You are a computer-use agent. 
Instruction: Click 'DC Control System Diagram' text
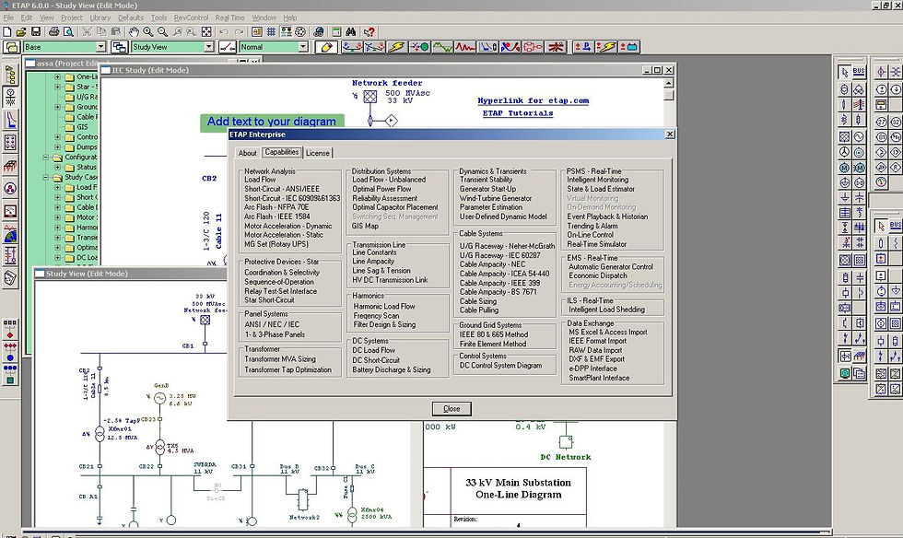tap(500, 365)
